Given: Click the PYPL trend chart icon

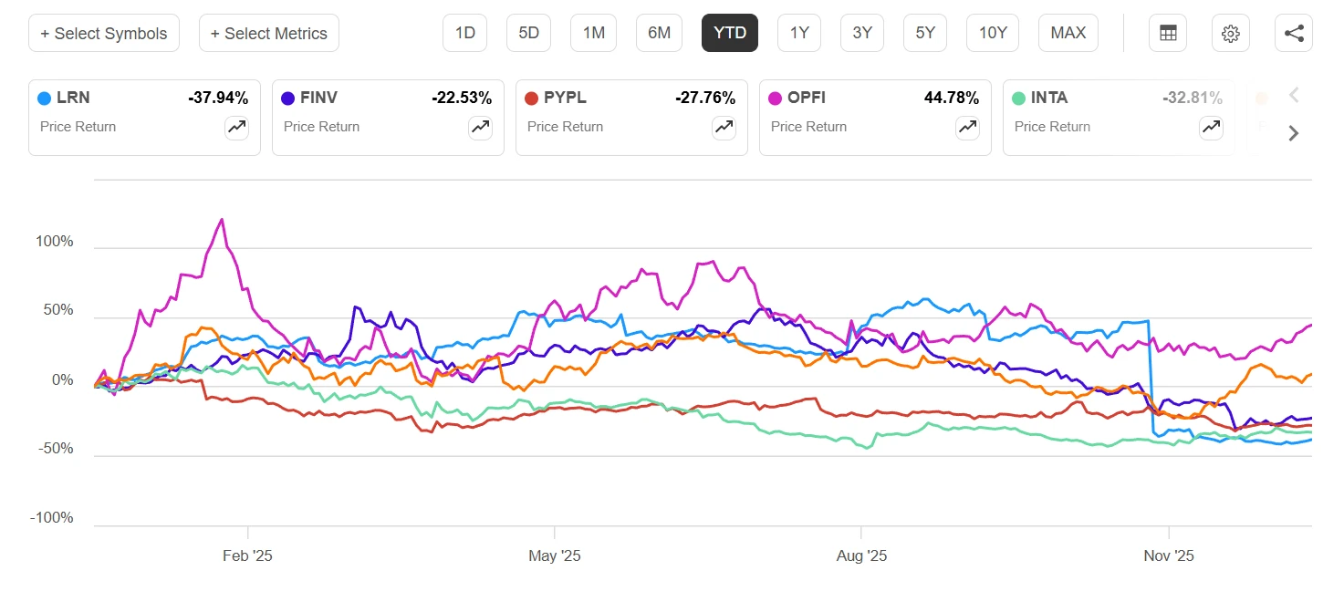Looking at the screenshot, I should [724, 128].
